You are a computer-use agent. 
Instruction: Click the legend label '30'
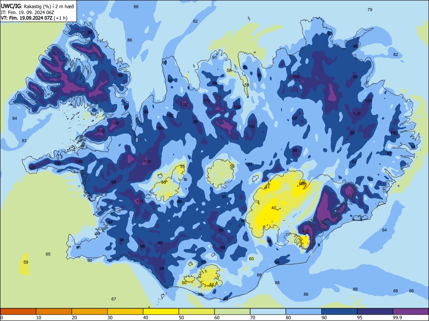pos(110,318)
